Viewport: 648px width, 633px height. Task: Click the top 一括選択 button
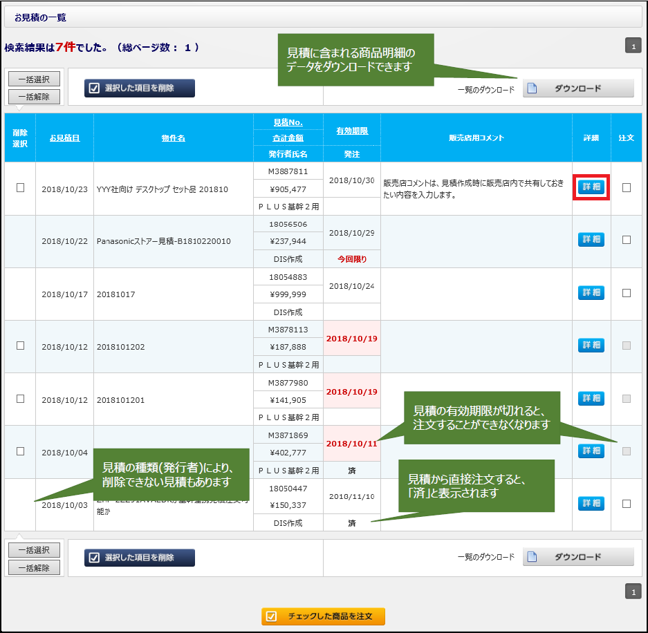34,79
